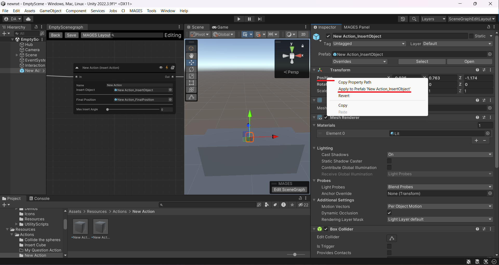
Task: Click the Edit SceneGraph button
Action: tap(289, 189)
